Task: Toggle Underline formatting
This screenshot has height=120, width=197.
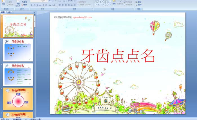Action: click(x=37, y=5)
